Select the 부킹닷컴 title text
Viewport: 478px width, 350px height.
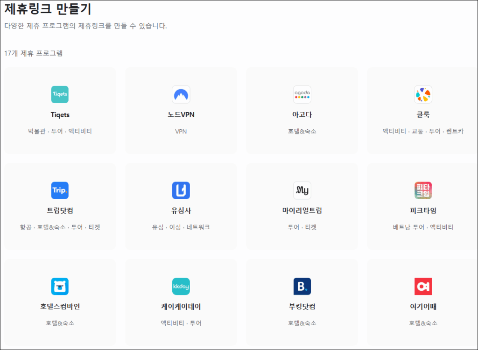[302, 307]
